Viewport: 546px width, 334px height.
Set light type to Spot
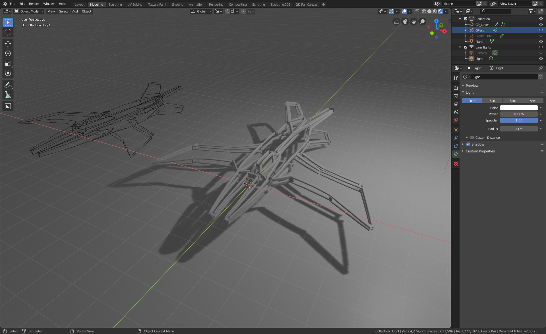point(512,101)
